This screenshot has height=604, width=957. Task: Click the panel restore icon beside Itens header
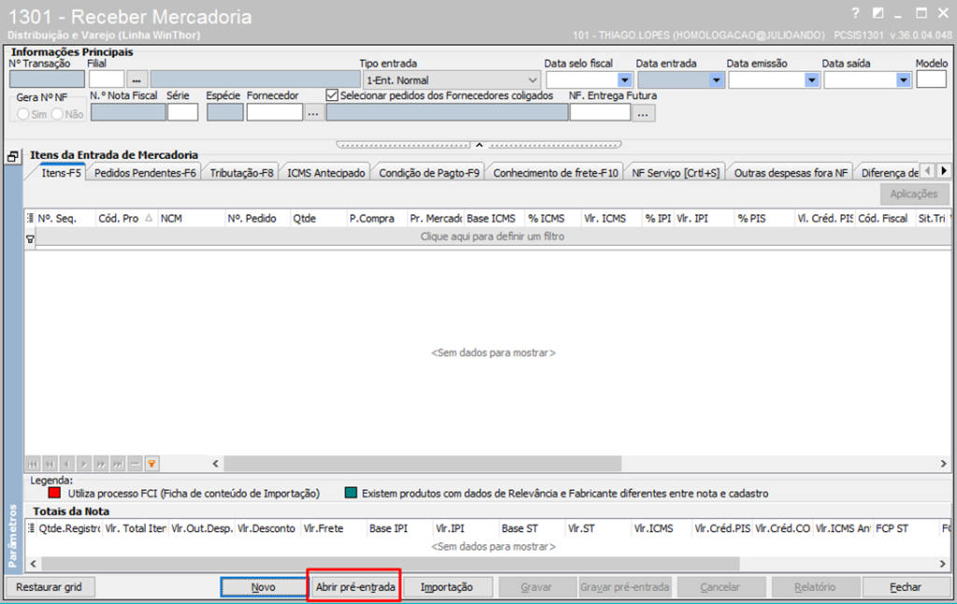pyautogui.click(x=13, y=157)
